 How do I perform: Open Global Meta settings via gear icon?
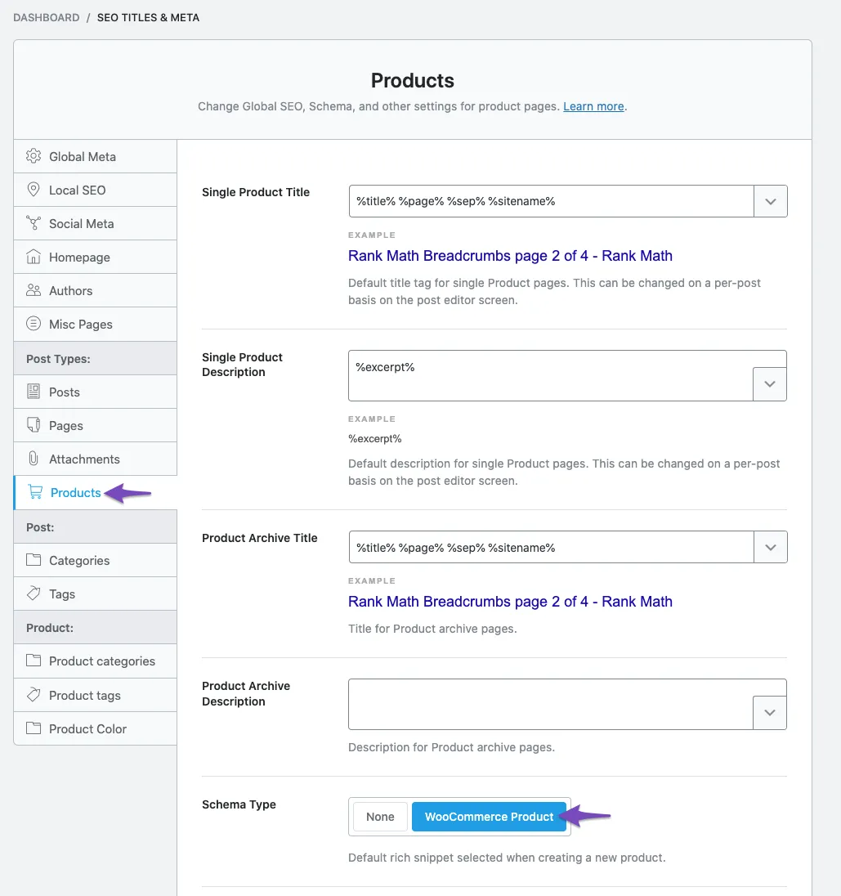pyautogui.click(x=33, y=156)
